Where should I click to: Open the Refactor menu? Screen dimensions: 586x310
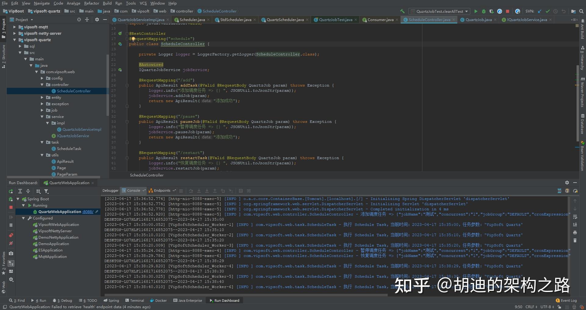pos(92,3)
